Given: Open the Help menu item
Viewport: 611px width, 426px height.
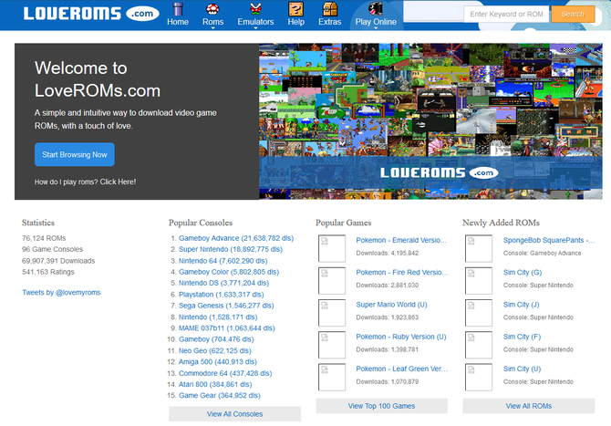Looking at the screenshot, I should (296, 22).
